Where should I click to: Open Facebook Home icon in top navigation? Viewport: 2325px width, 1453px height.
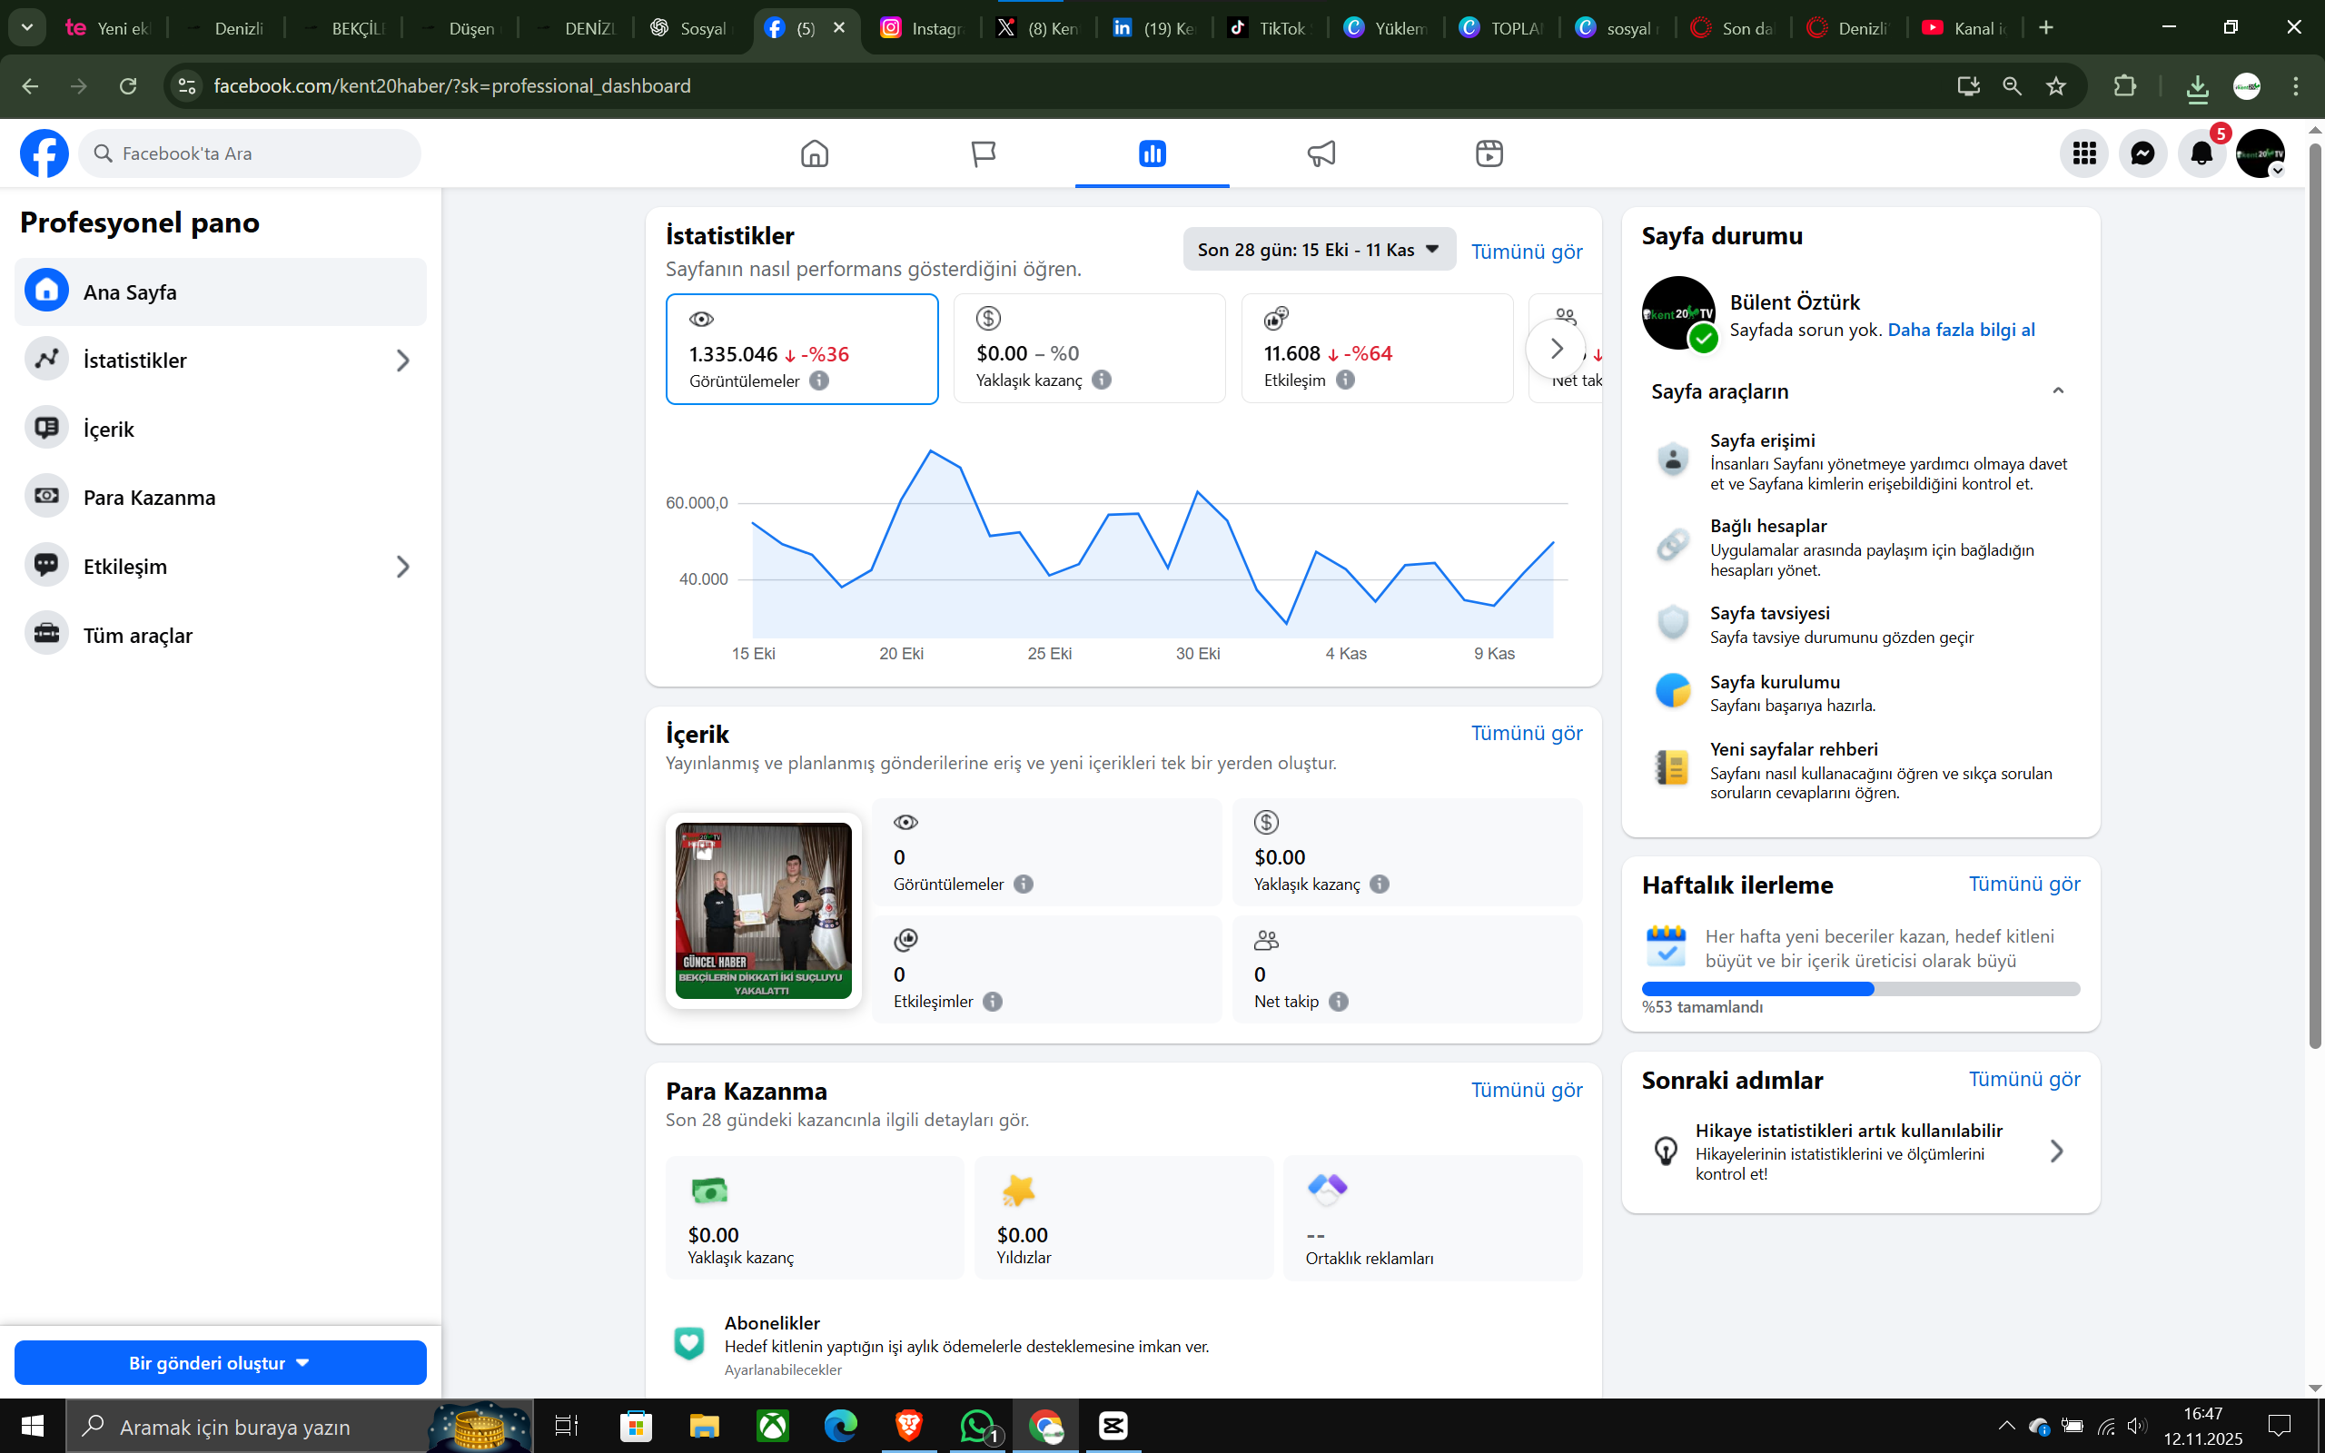(x=814, y=153)
